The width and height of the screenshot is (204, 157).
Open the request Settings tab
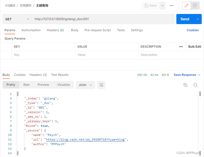(x=137, y=30)
